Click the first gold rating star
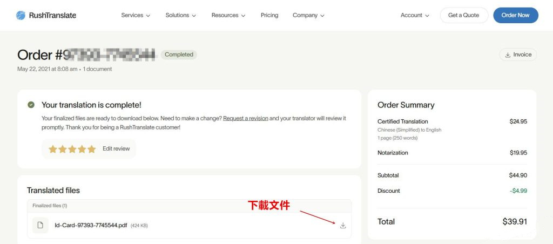553x244 pixels. (x=53, y=149)
